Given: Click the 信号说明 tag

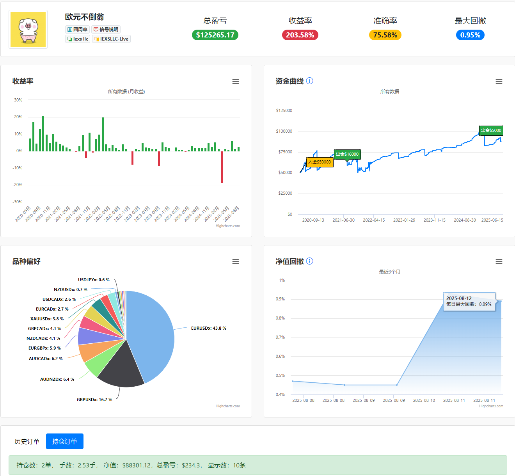Looking at the screenshot, I should 106,29.
